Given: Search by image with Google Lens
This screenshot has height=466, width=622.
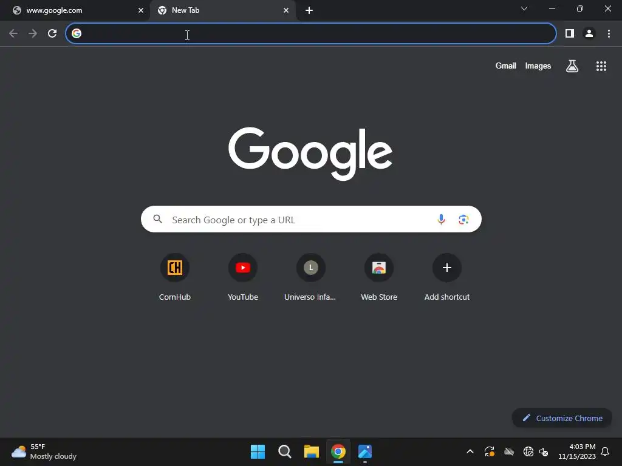Looking at the screenshot, I should pos(463,219).
